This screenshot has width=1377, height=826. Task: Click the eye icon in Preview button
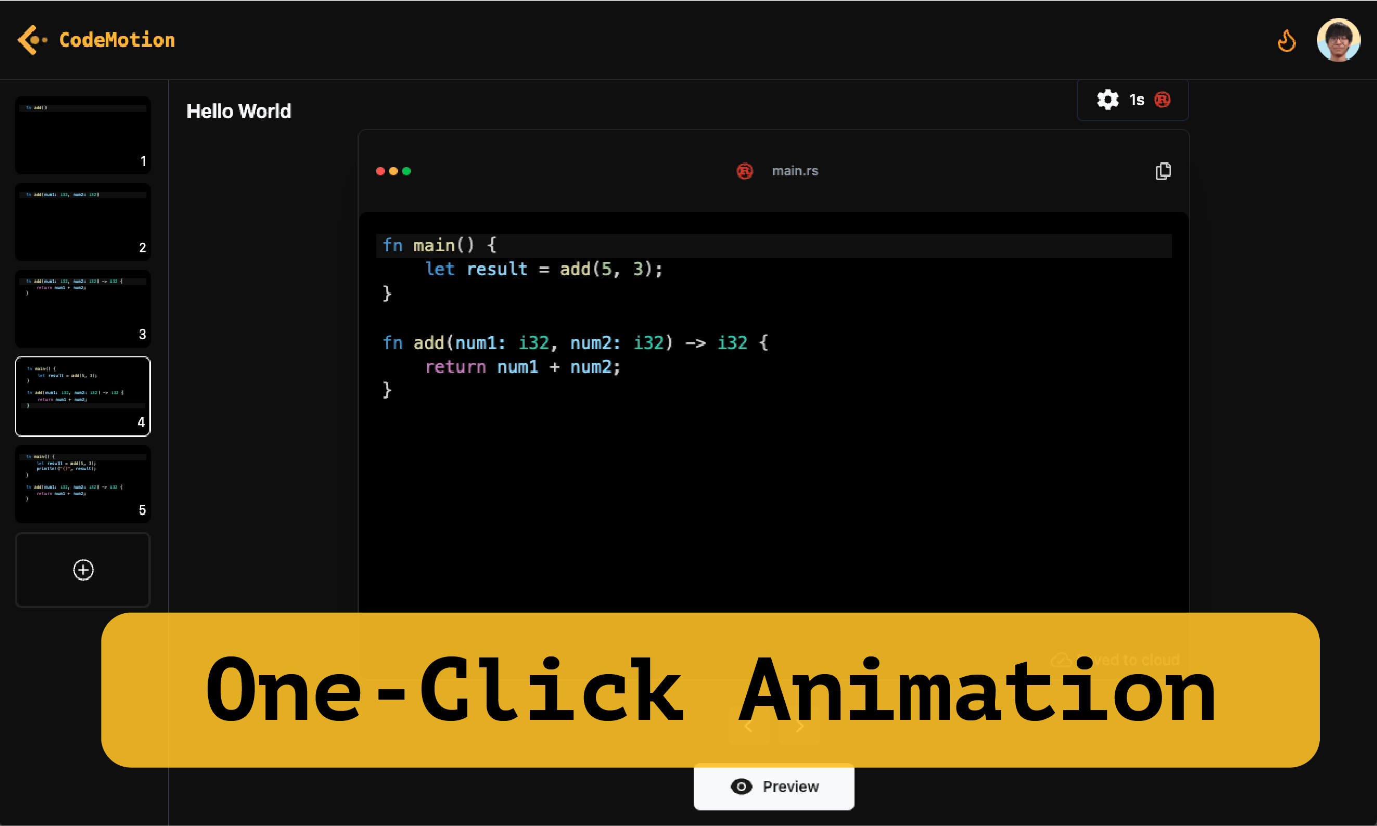pyautogui.click(x=741, y=787)
